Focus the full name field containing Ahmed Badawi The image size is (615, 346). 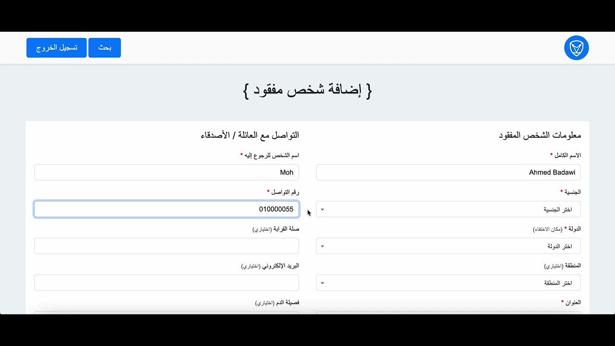(x=448, y=173)
